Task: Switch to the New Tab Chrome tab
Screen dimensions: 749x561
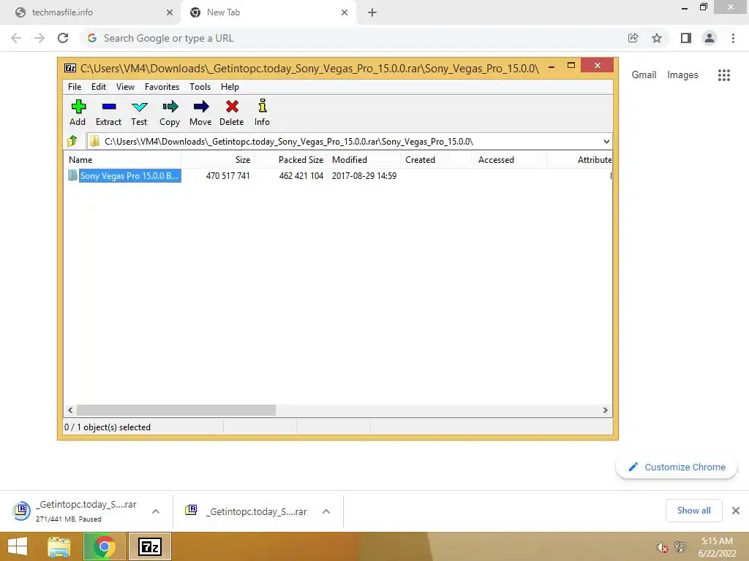Action: click(268, 12)
